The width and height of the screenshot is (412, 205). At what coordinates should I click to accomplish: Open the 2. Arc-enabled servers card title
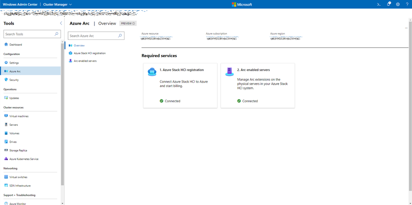coord(254,70)
